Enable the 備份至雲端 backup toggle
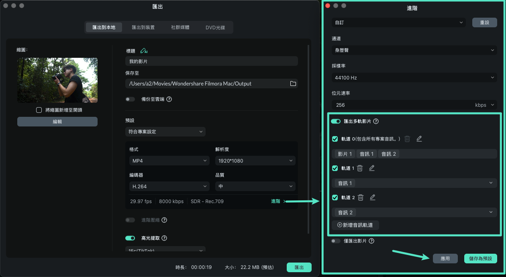506x277 pixels. (x=130, y=99)
